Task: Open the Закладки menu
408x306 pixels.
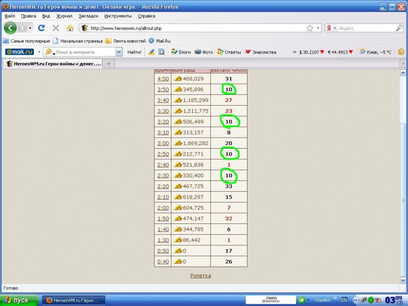Action: (x=88, y=16)
